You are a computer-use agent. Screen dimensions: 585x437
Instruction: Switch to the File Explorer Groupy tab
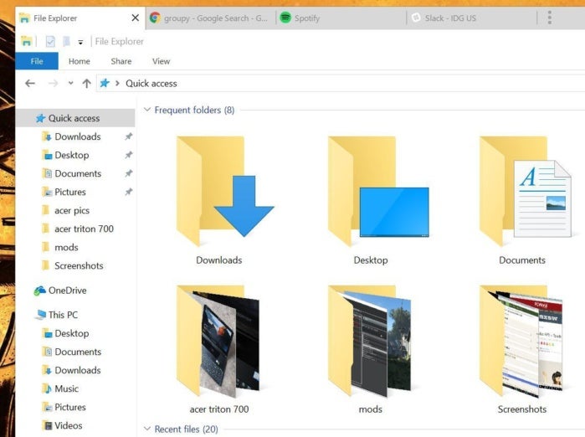[x=80, y=18]
